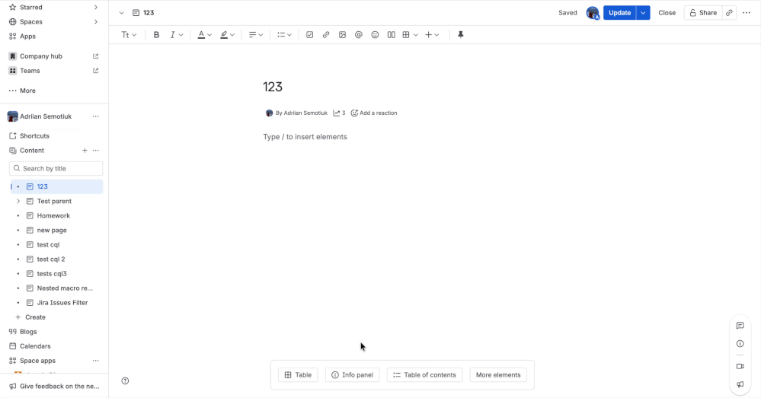The height and width of the screenshot is (398, 761).
Task: Close the editor
Action: [667, 13]
